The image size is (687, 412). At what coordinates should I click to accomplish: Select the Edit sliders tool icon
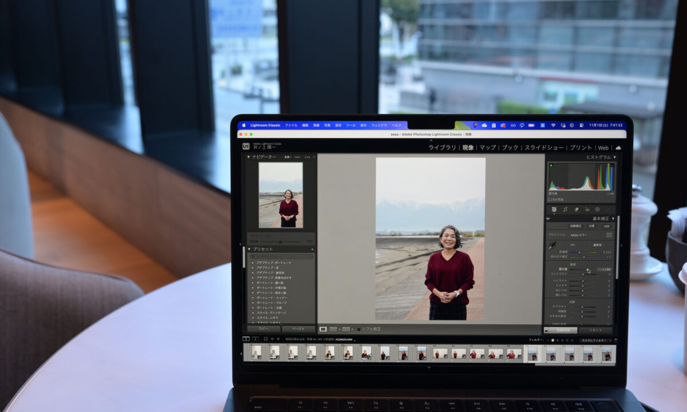pos(554,209)
